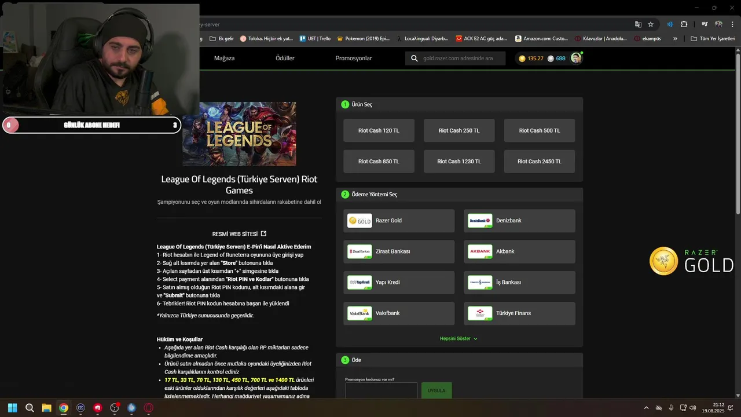Open the volume tray icon
The image size is (741, 417).
pyautogui.click(x=693, y=408)
